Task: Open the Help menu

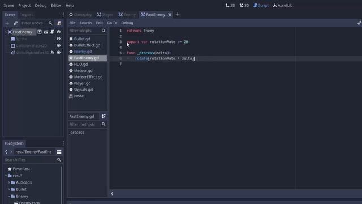Action: point(70,5)
